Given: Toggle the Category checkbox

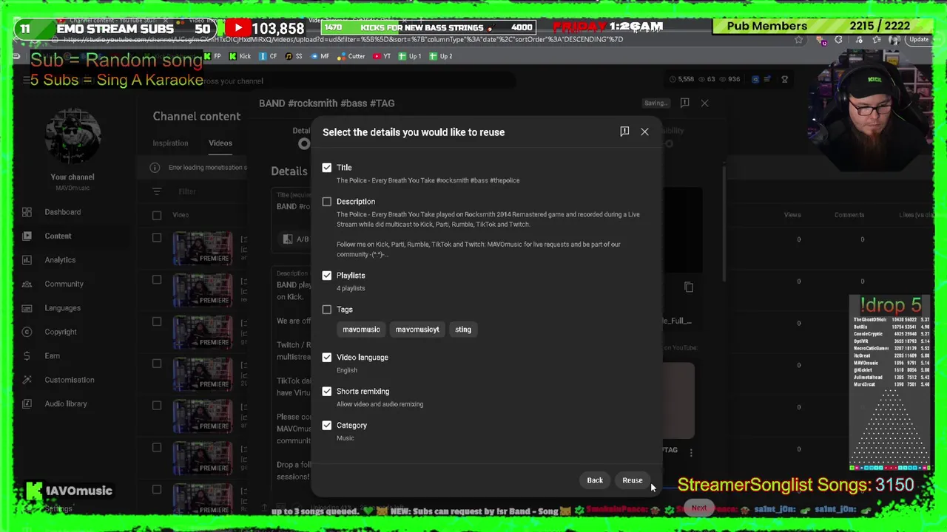Looking at the screenshot, I should (327, 426).
